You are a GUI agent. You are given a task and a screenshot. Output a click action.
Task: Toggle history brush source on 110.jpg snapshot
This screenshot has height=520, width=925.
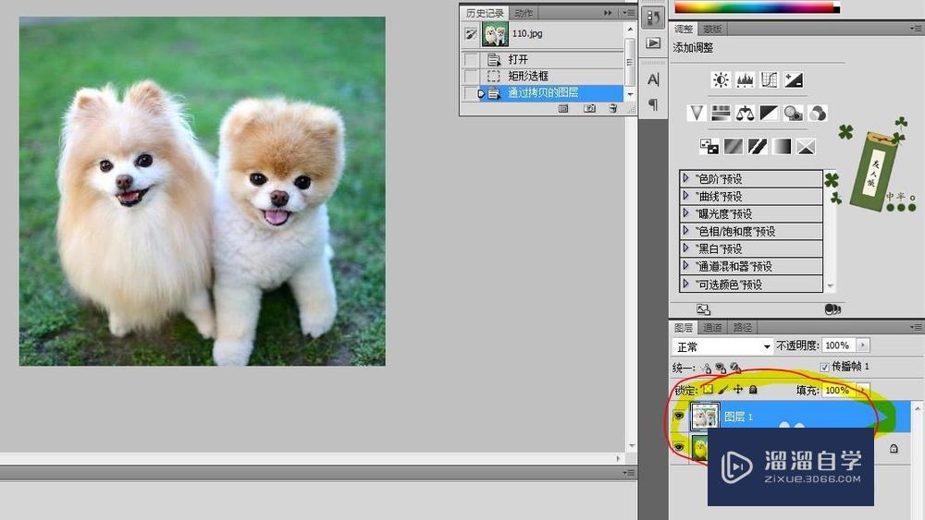pos(471,34)
